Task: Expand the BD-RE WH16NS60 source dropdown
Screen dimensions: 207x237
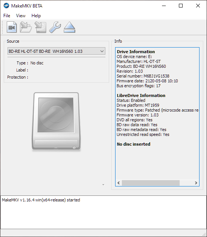Action: click(x=56, y=51)
